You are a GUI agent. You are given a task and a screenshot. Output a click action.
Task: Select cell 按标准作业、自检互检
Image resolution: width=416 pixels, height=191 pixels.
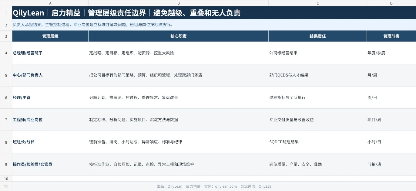(x=179, y=164)
